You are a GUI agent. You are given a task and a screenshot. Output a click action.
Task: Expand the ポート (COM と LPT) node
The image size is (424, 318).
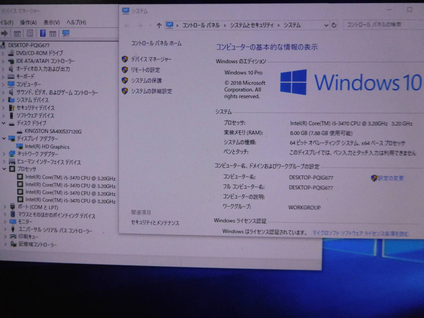tap(5, 207)
